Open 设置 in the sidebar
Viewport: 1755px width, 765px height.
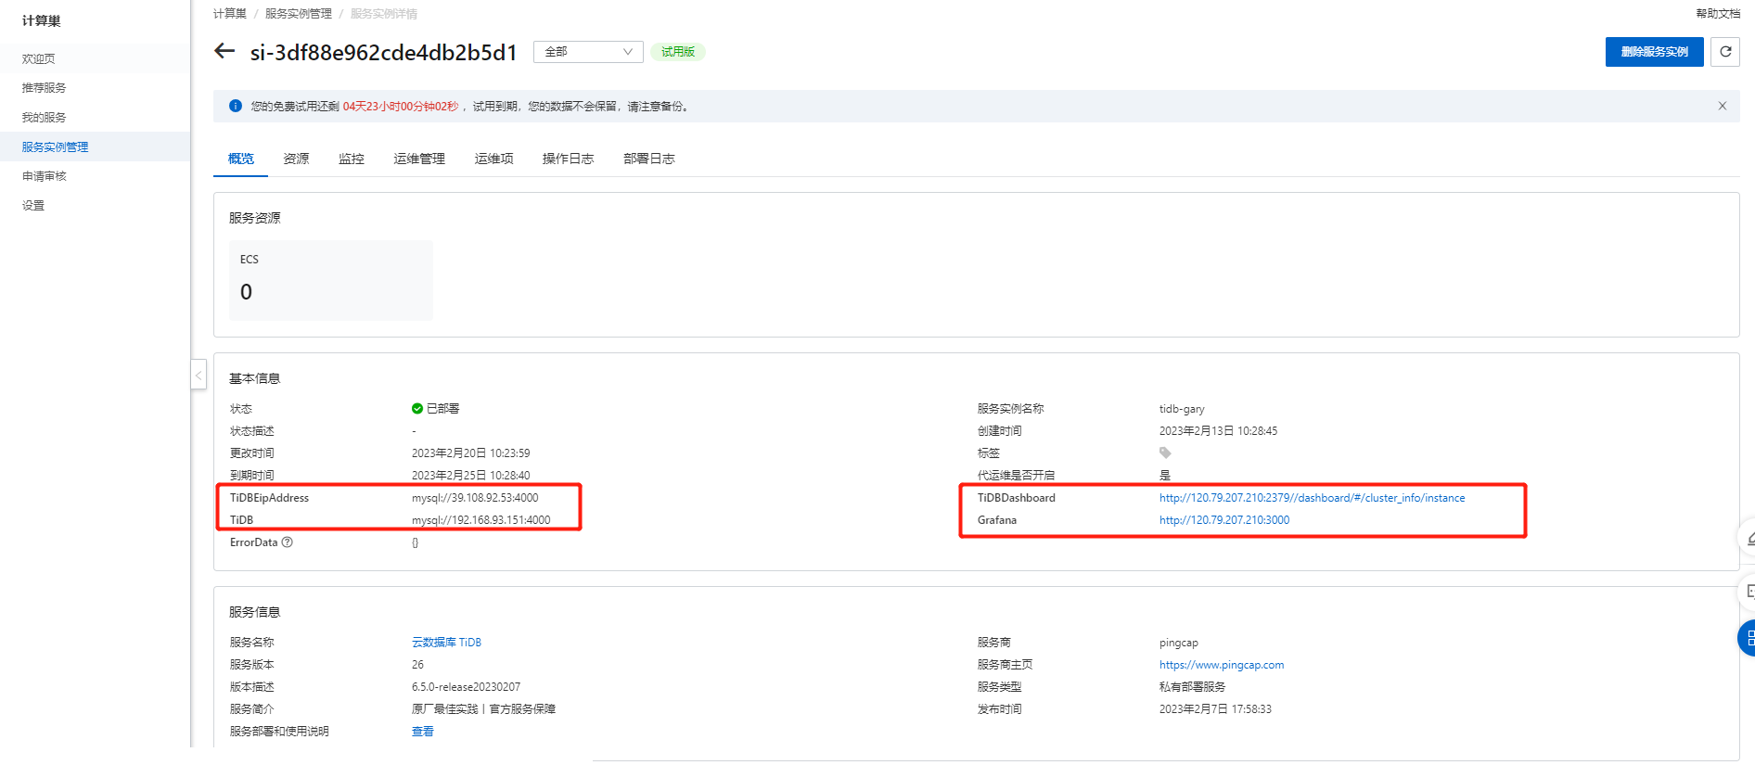[x=95, y=205]
